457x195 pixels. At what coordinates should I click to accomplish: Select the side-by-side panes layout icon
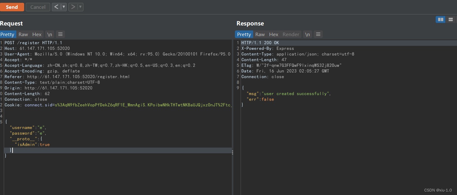[x=440, y=19]
